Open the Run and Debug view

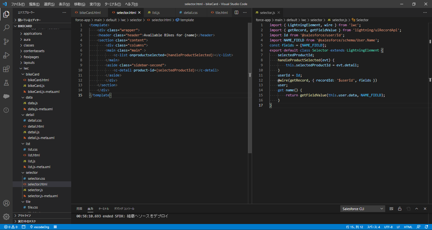(x=6, y=55)
